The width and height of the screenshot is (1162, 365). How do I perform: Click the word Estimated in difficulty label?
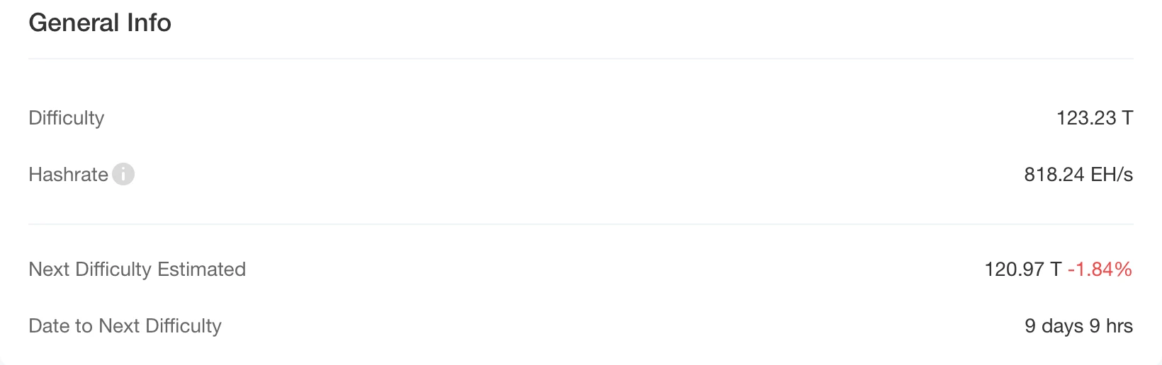202,269
